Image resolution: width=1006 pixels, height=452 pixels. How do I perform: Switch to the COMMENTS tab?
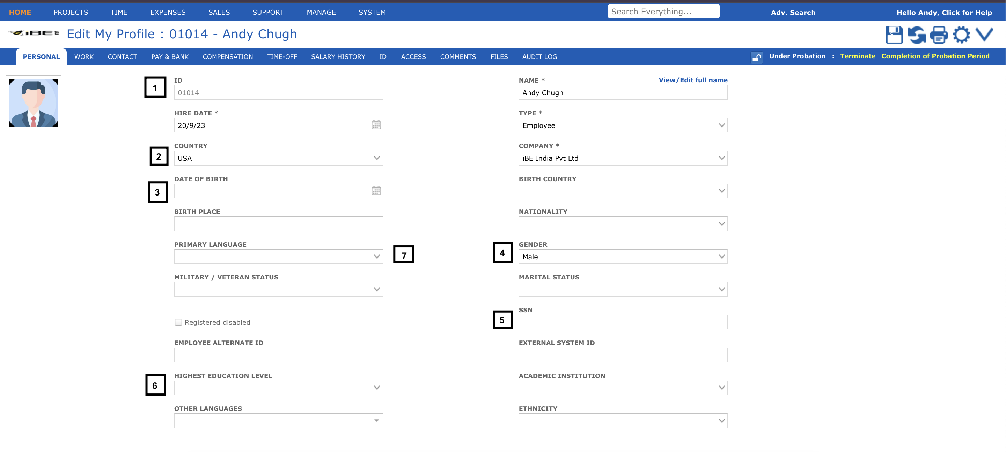pos(458,57)
